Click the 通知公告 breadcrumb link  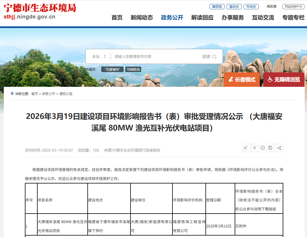pyautogui.click(x=66, y=94)
